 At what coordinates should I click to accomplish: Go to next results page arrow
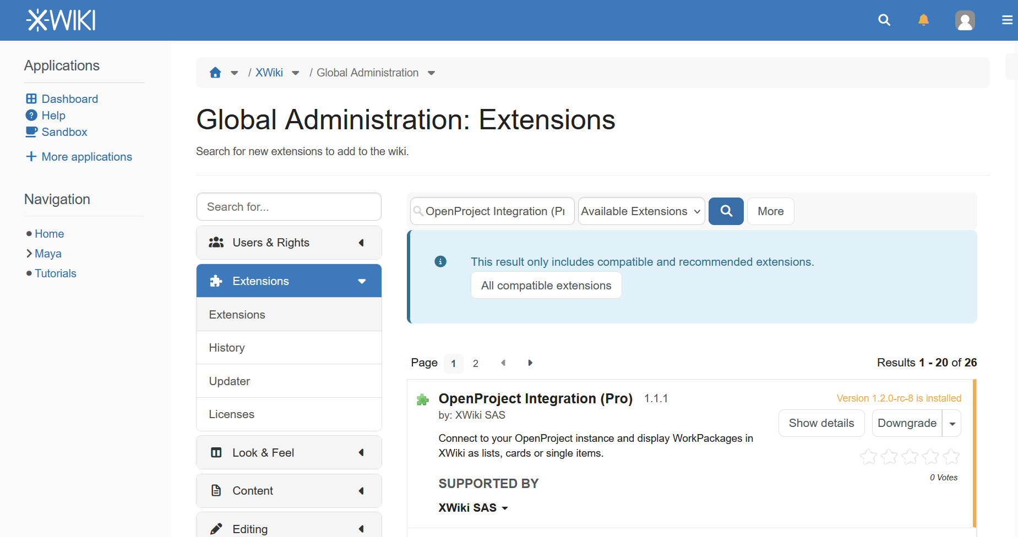click(530, 363)
